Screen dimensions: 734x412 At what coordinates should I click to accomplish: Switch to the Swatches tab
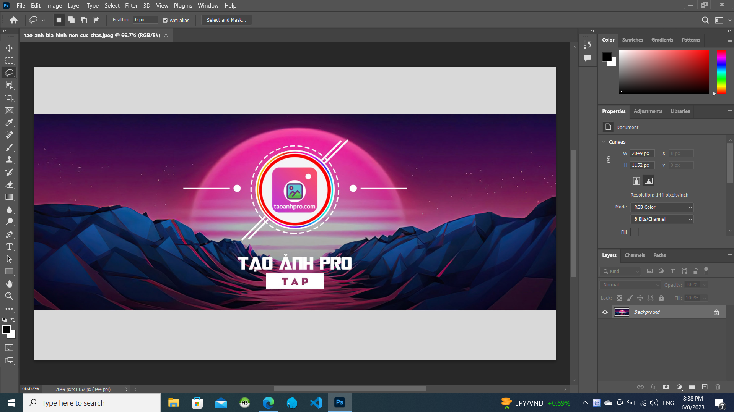tap(632, 40)
